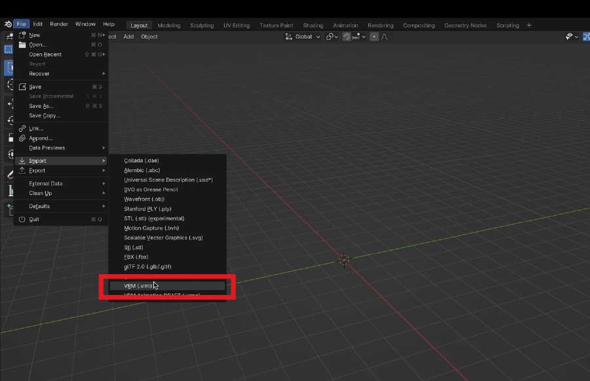This screenshot has width=590, height=381.
Task: Toggle the snap magnet button
Action: 347,37
